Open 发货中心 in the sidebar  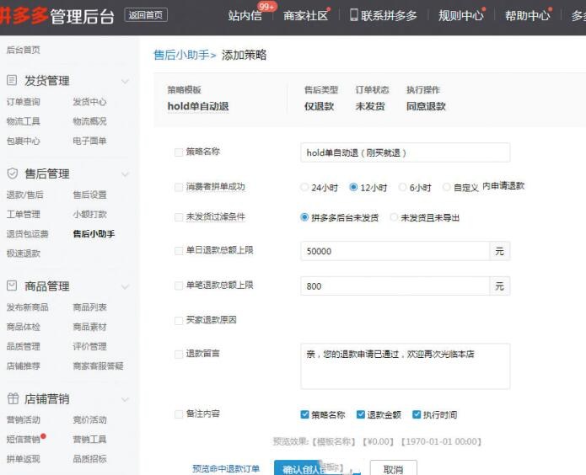click(x=89, y=102)
